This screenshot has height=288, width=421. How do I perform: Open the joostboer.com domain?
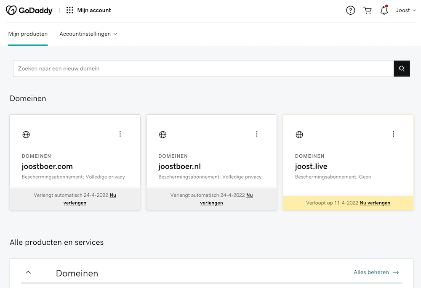[x=47, y=166]
